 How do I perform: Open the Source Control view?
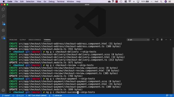coord(3,23)
